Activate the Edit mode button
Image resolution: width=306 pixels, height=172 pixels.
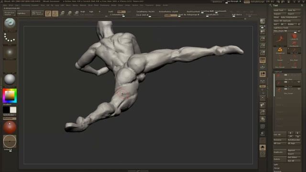tap(48, 13)
